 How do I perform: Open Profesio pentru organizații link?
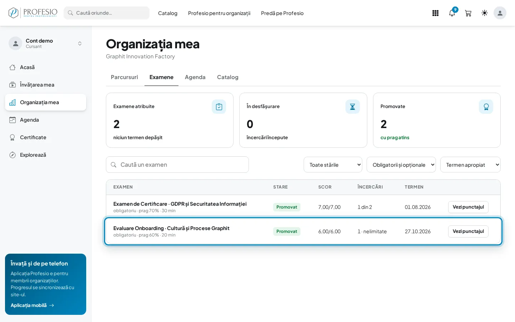(219, 13)
